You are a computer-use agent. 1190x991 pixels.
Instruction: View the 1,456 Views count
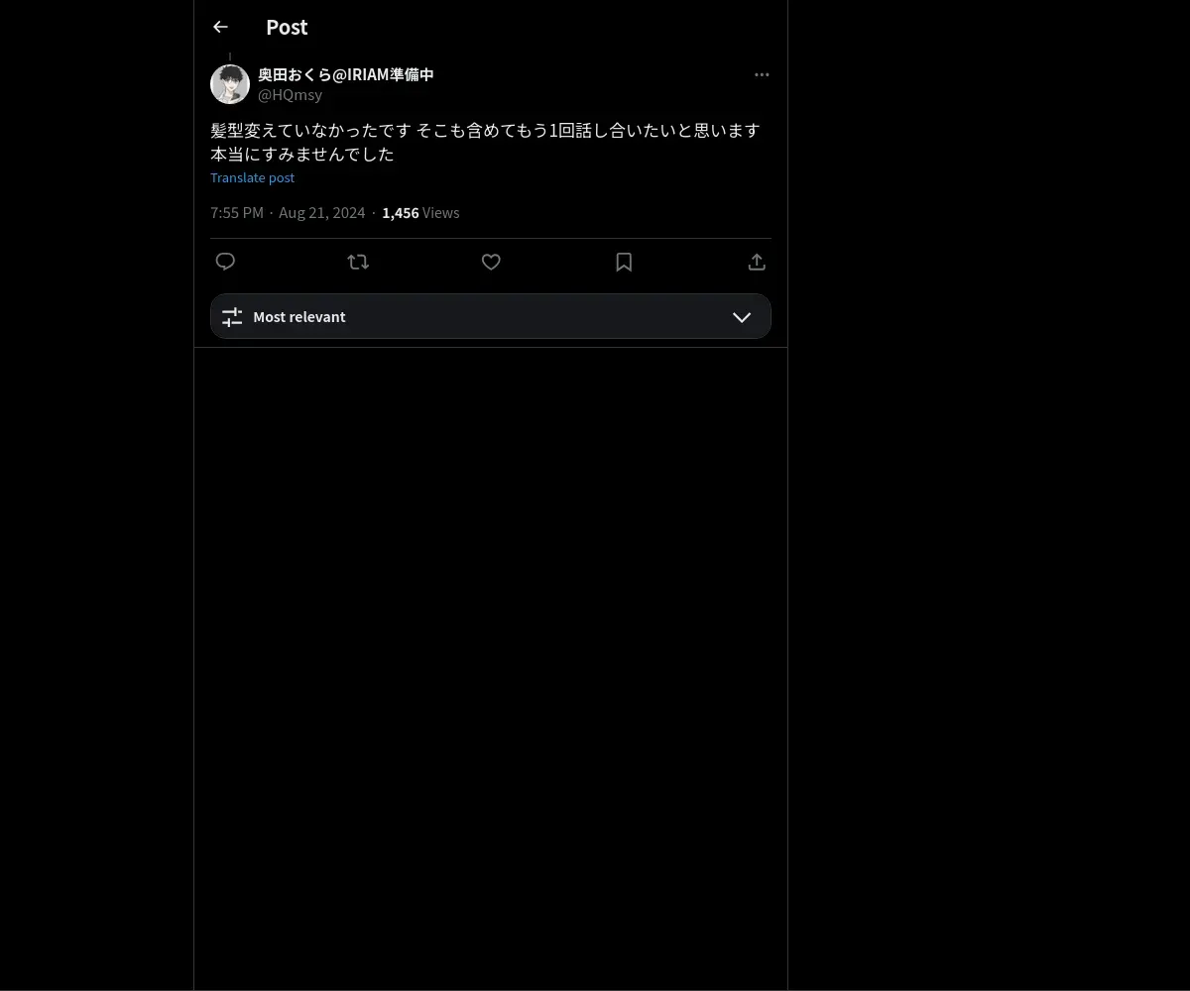pyautogui.click(x=420, y=212)
